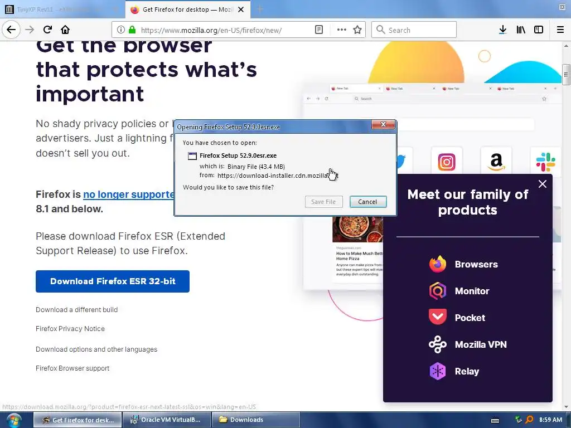
Task: Click the system tray clock 8:59 AM
Action: tap(550, 420)
